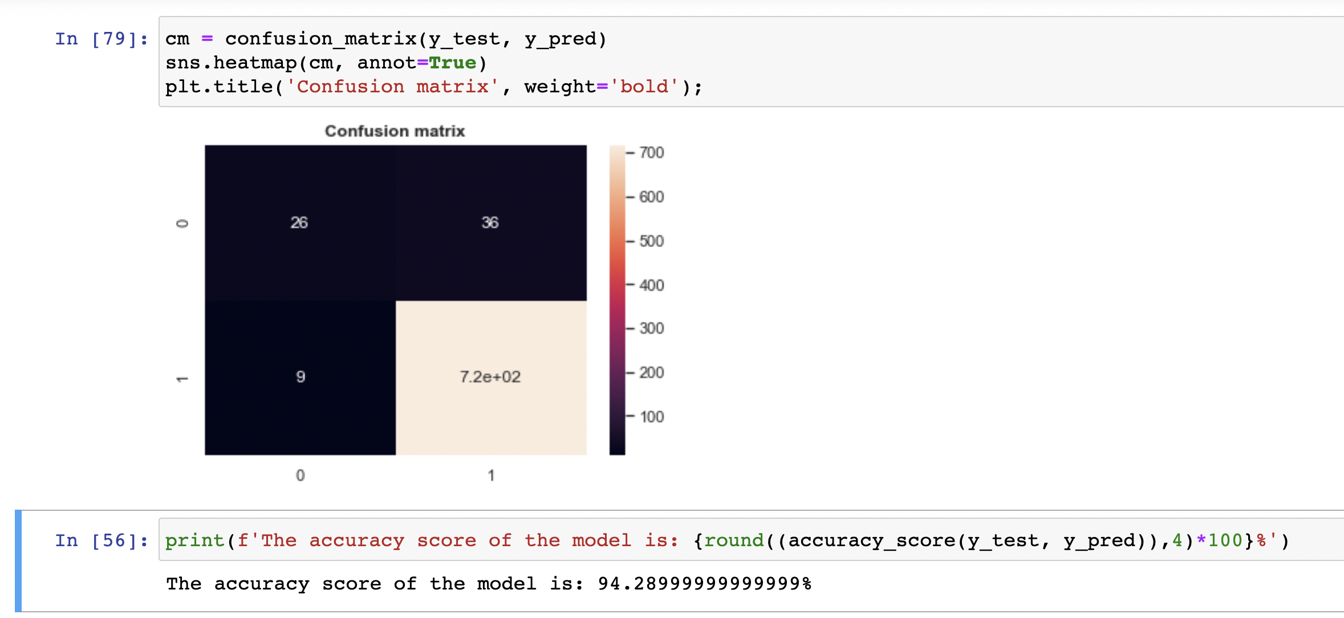Click the True keyword in the code
1344x618 pixels.
(453, 63)
